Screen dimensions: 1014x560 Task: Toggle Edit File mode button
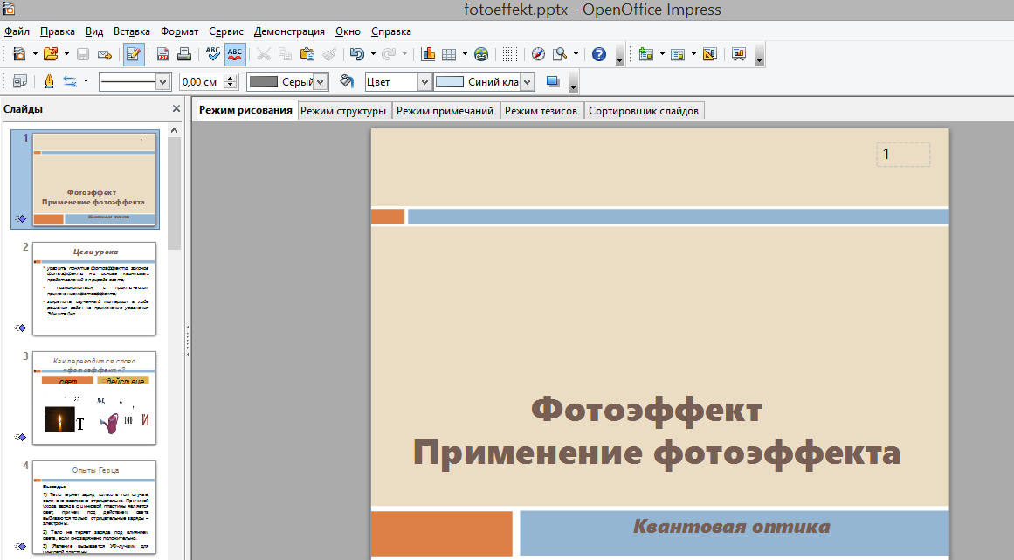coord(134,54)
